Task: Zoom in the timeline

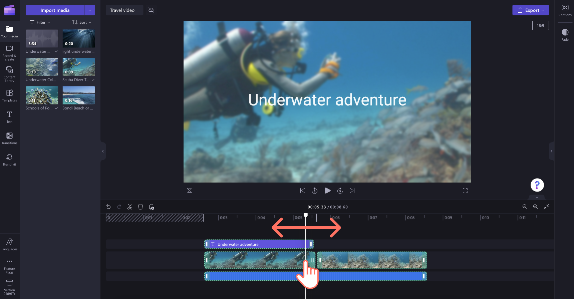Action: coord(536,207)
